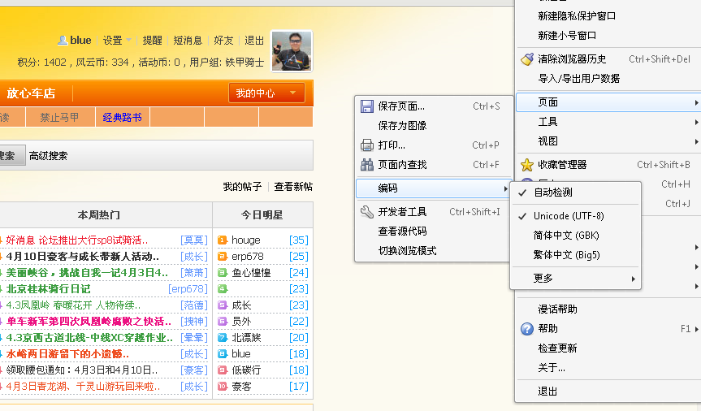Image resolution: width=701 pixels, height=411 pixels.
Task: Click the 我的帖子 link
Action: 242,187
